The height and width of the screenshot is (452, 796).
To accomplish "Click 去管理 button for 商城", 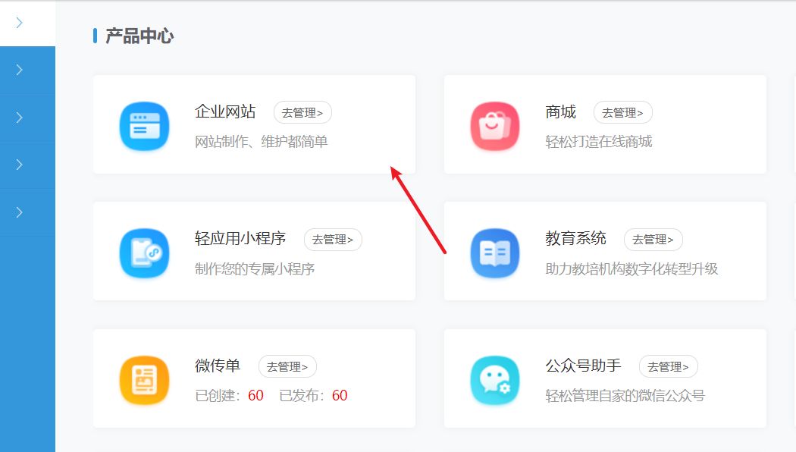I will (623, 112).
